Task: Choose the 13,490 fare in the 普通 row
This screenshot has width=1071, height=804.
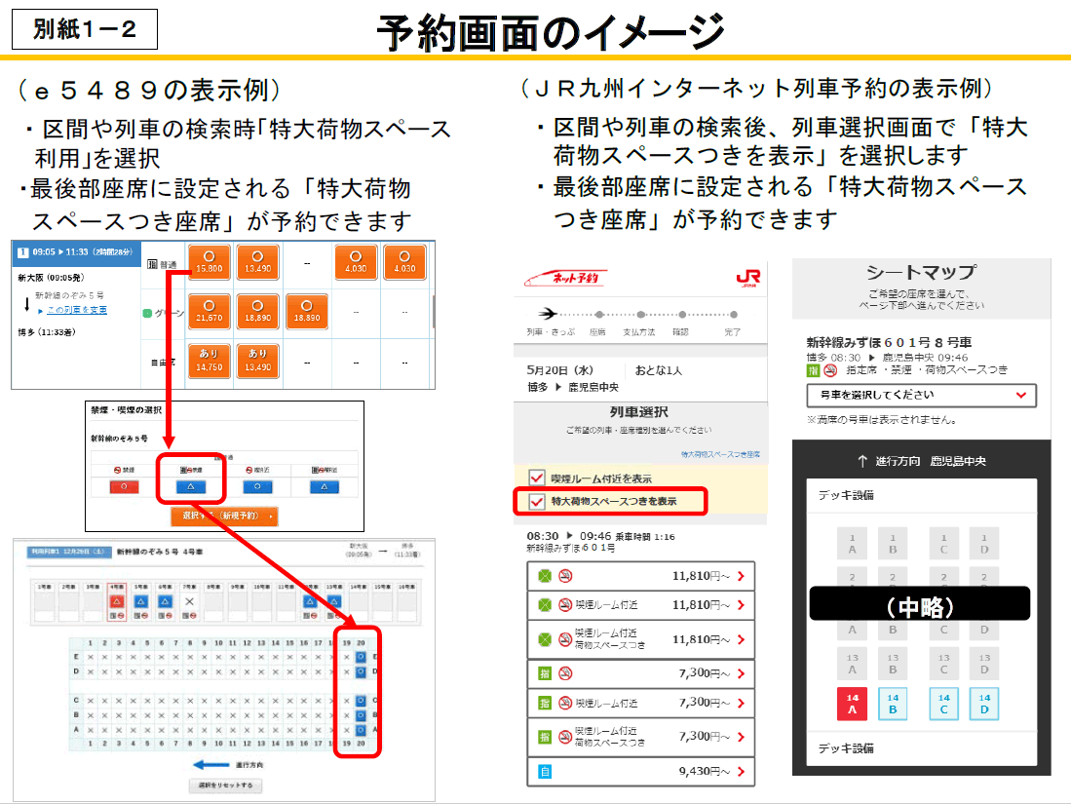Action: (258, 262)
